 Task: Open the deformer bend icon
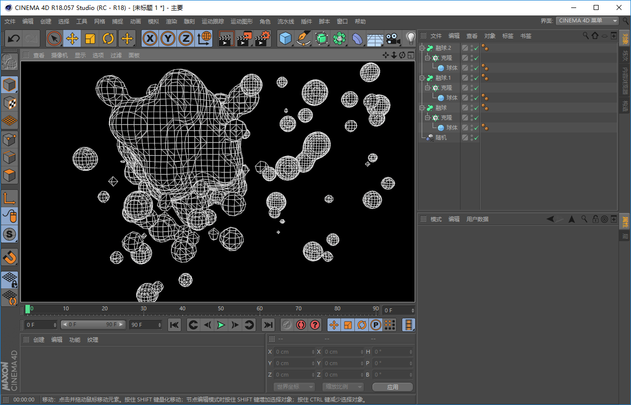[357, 38]
